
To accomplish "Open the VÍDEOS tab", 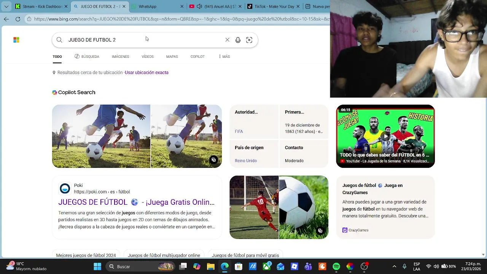I will tap(148, 57).
